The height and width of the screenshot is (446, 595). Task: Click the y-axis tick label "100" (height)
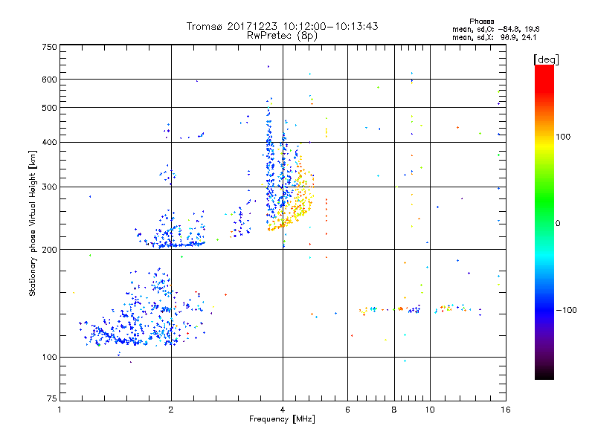pos(50,357)
